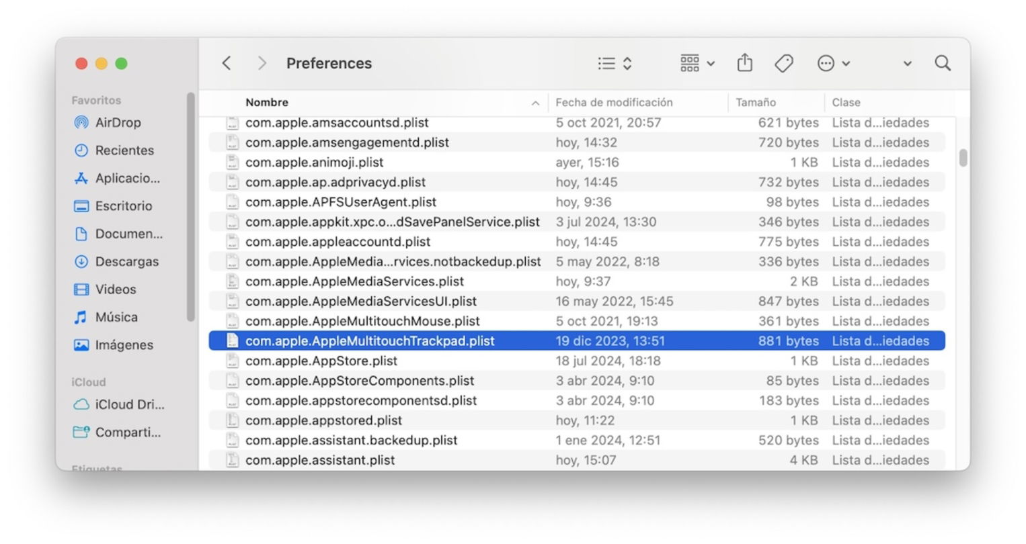Open the group-by grid icon menu
Screen dimensions: 1026x544
pyautogui.click(x=697, y=63)
